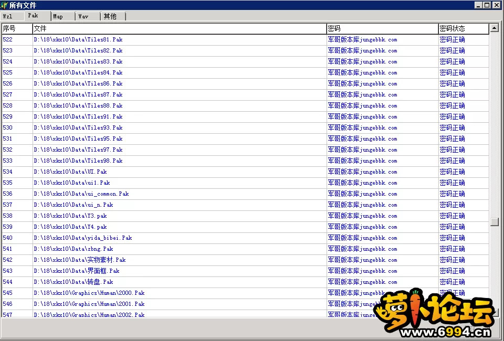The image size is (504, 341).
Task: Click the 文件 column header
Action: click(x=180, y=28)
